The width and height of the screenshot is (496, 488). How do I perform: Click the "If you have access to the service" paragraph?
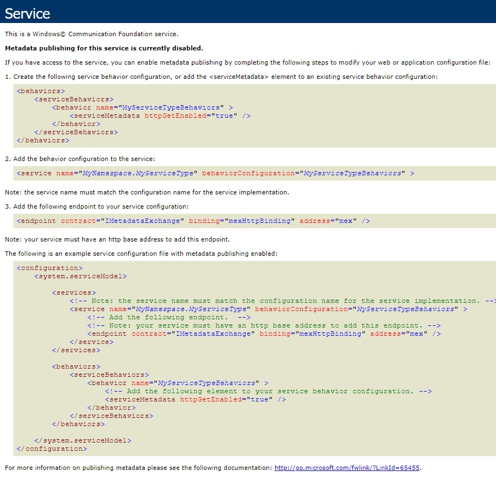pyautogui.click(x=247, y=62)
